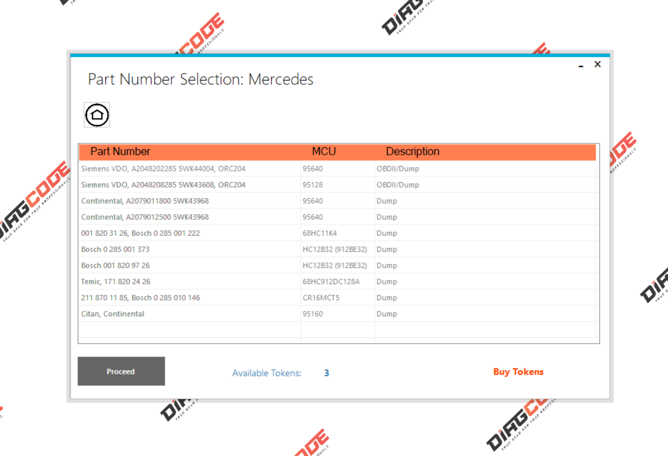Select Bosch 001 820 97 26 part
Image resolution: width=668 pixels, height=456 pixels.
click(x=338, y=265)
